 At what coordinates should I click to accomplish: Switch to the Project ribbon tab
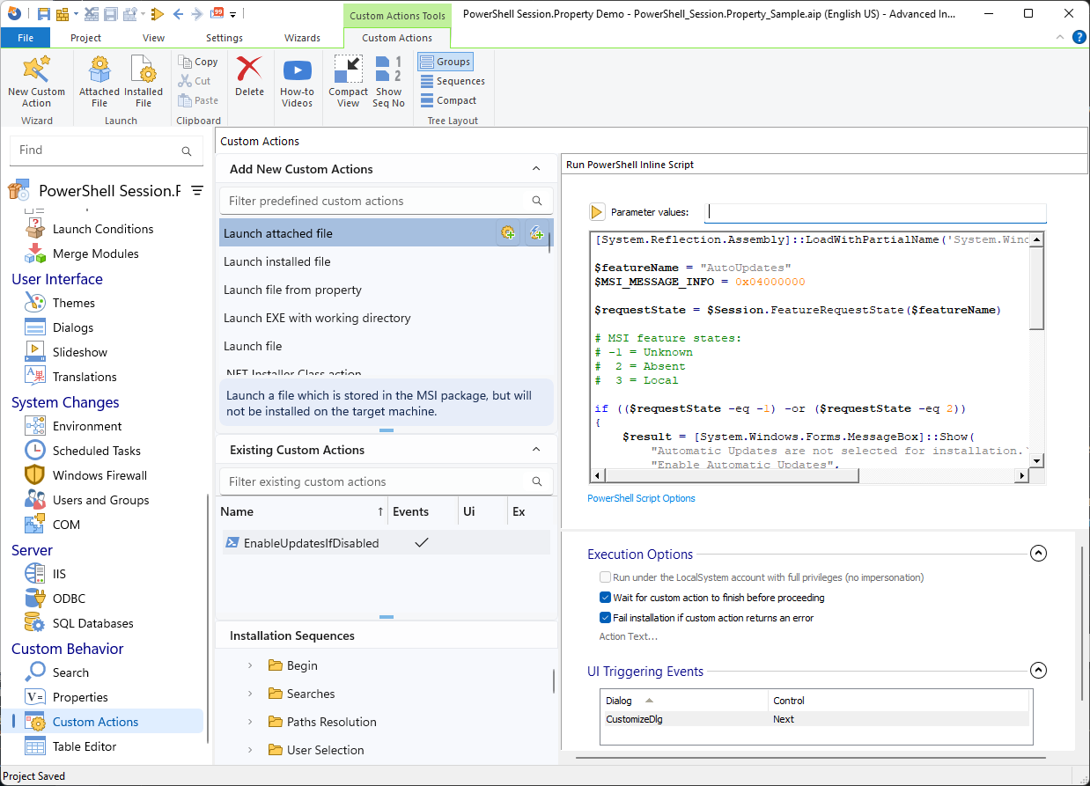click(x=85, y=38)
